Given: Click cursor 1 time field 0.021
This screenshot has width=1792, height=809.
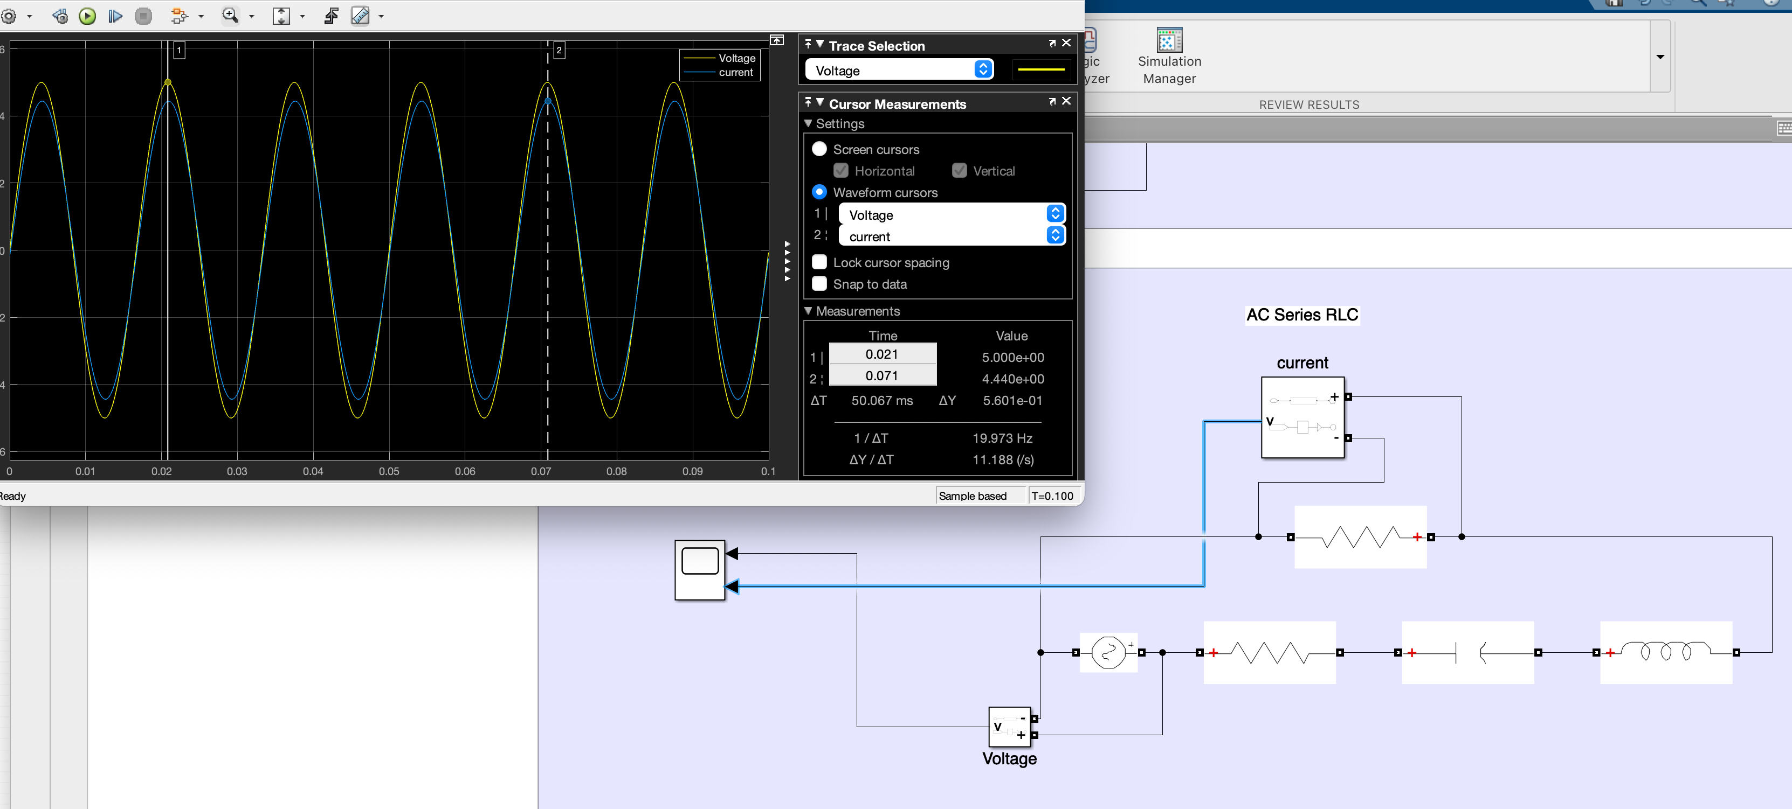Looking at the screenshot, I should point(883,354).
